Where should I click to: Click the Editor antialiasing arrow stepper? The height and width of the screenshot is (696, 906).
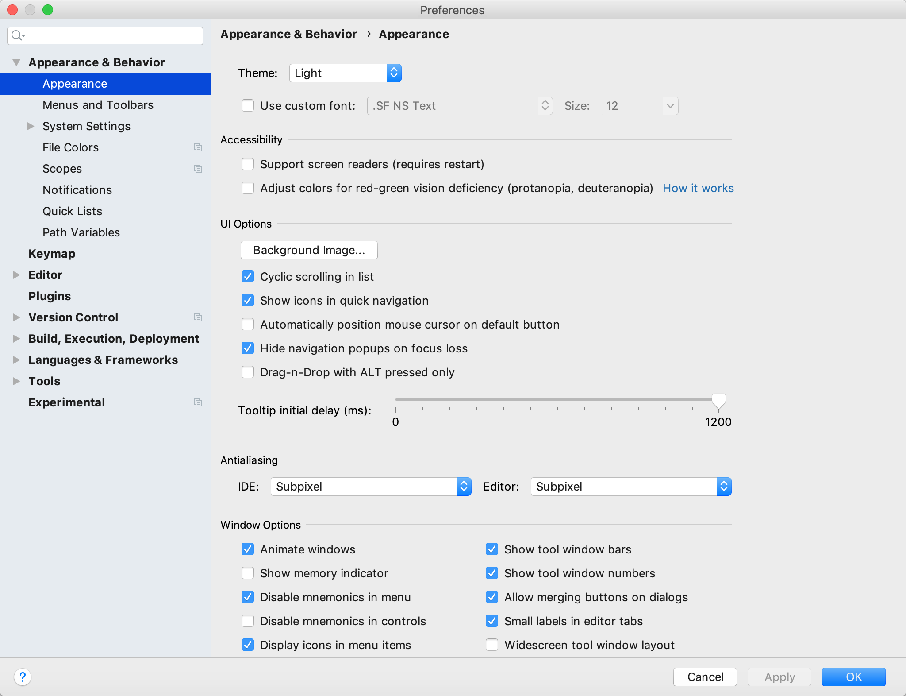724,487
